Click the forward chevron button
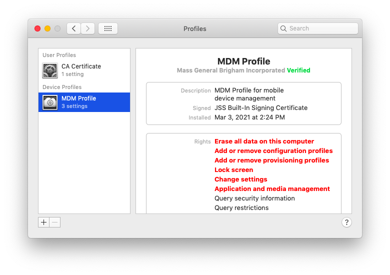This screenshot has width=390, height=275. (x=87, y=28)
